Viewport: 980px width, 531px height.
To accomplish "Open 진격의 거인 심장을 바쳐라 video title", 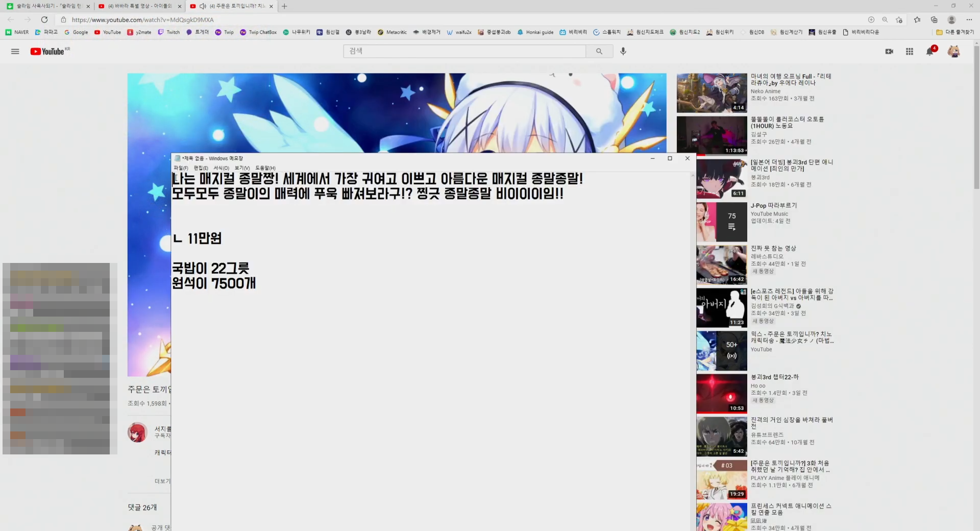I will pos(792,423).
